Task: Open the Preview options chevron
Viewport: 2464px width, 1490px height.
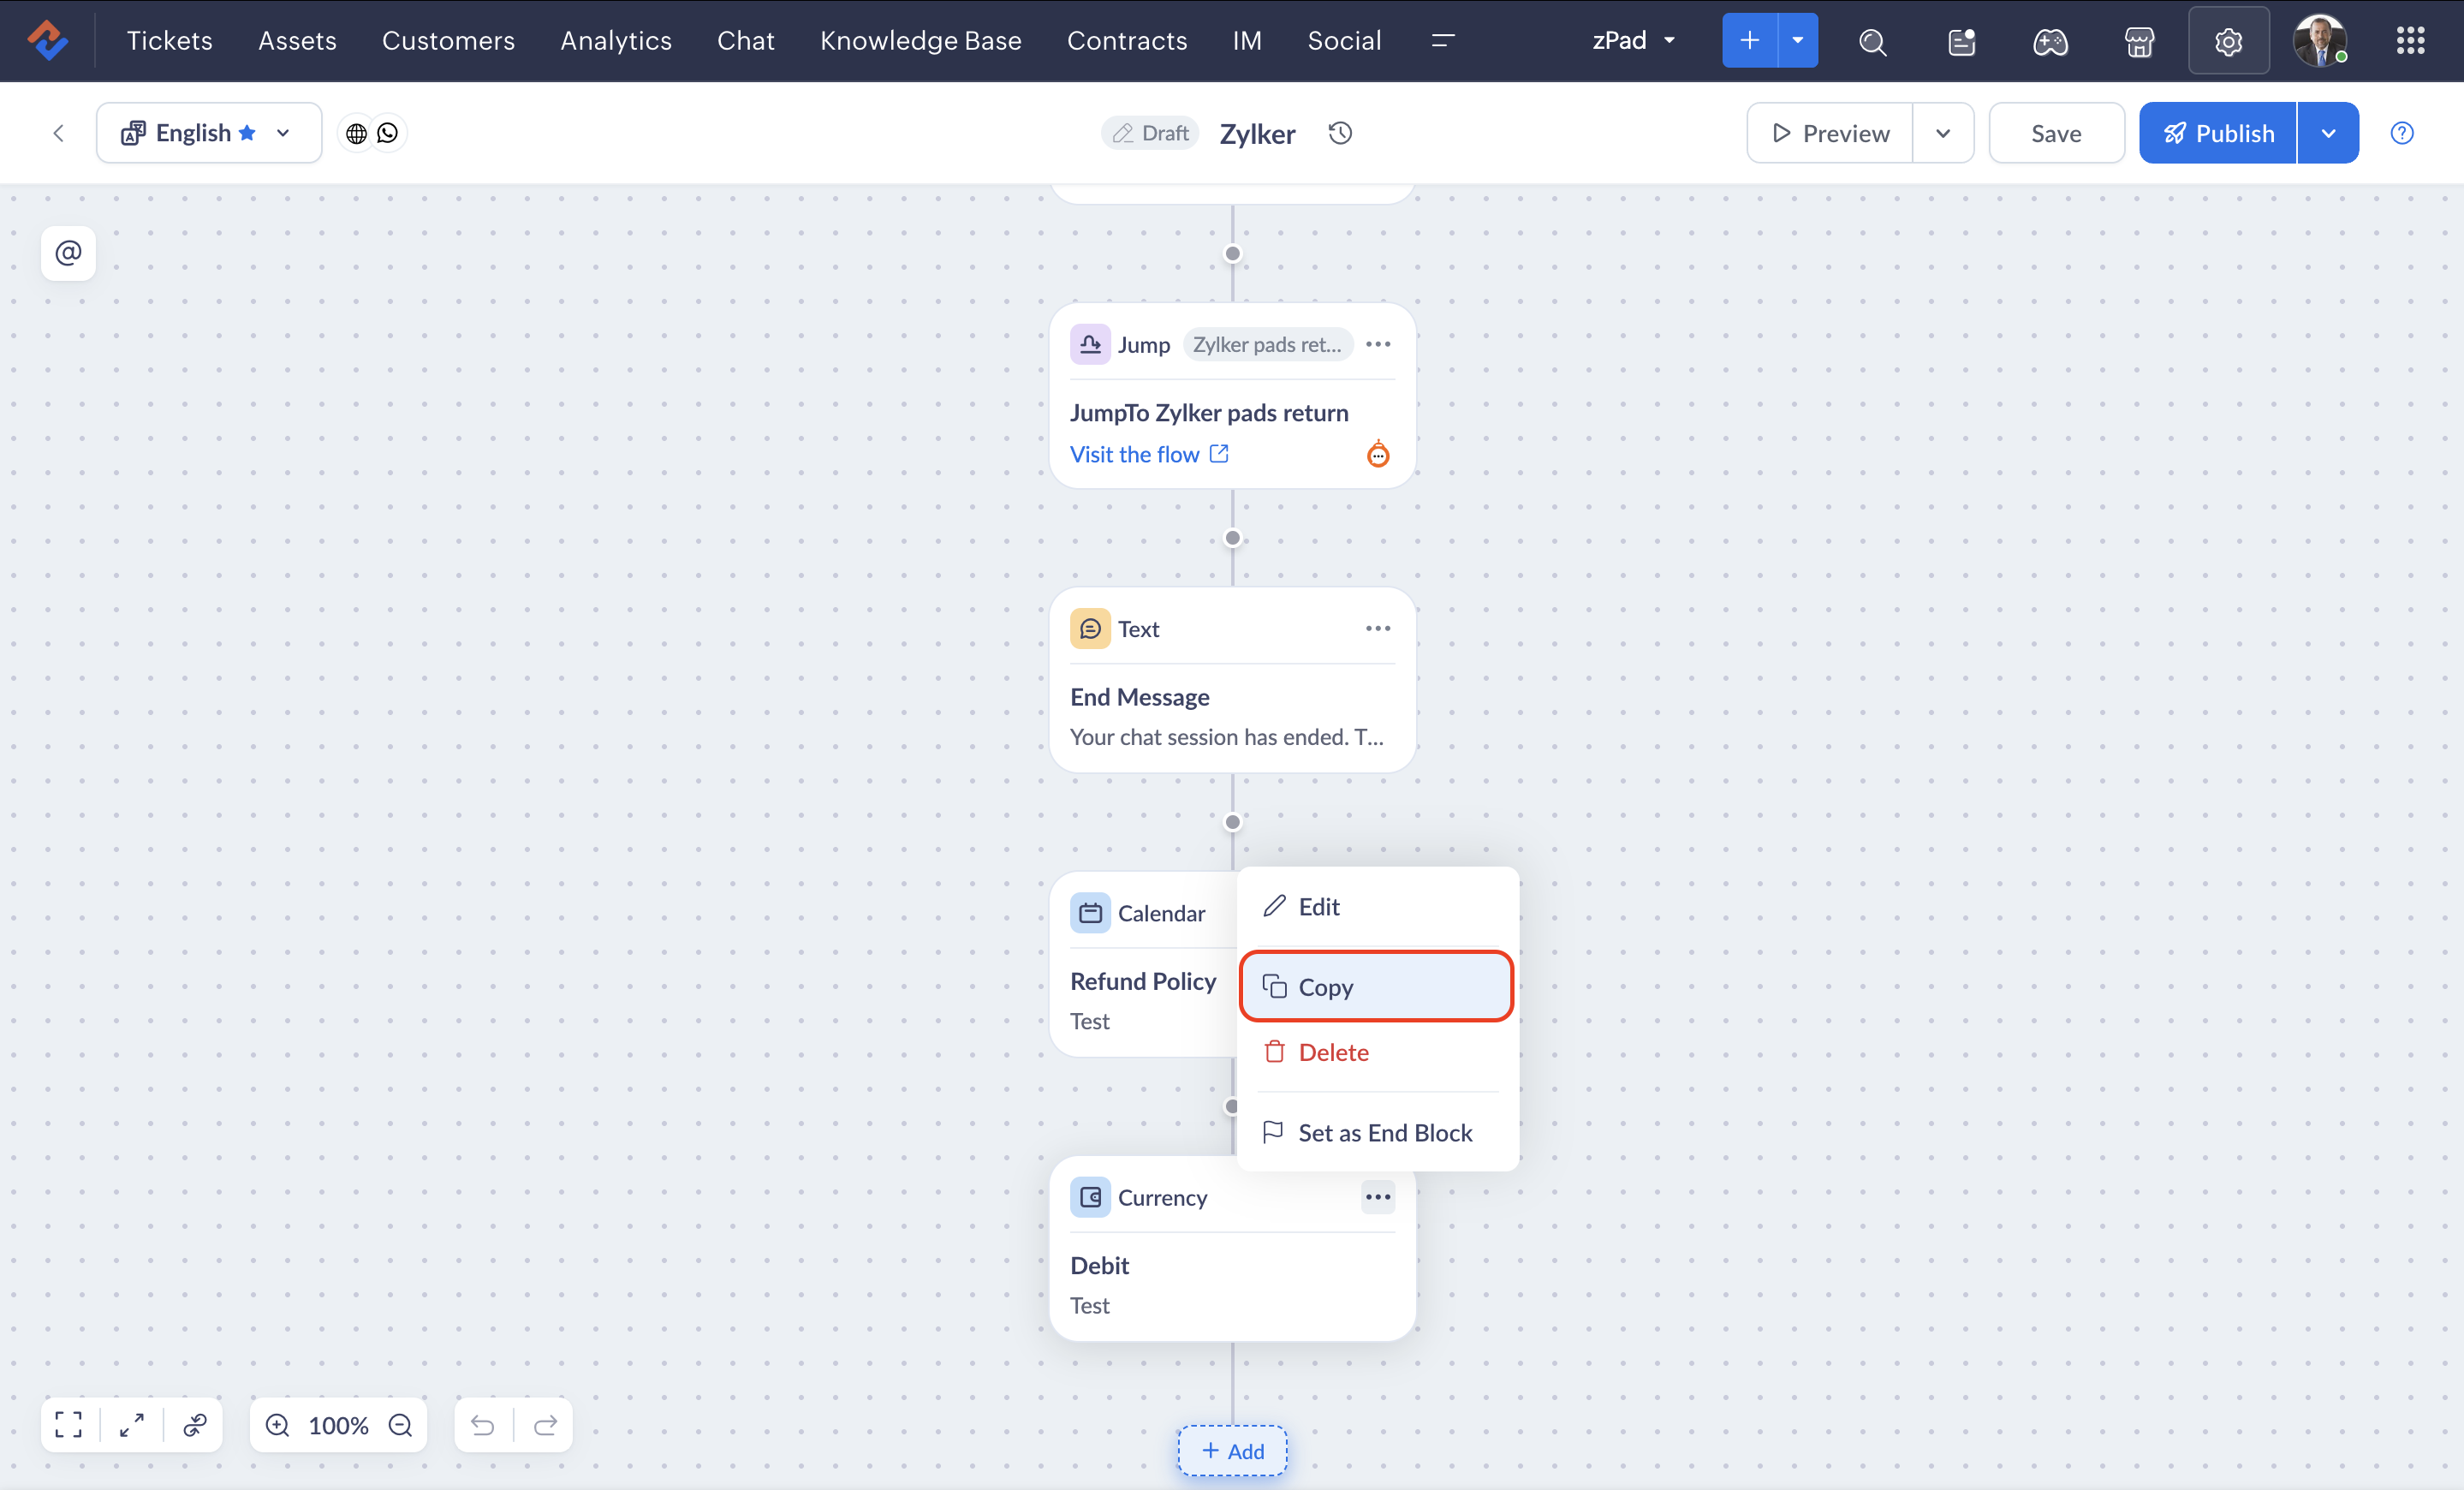Action: tap(1942, 133)
